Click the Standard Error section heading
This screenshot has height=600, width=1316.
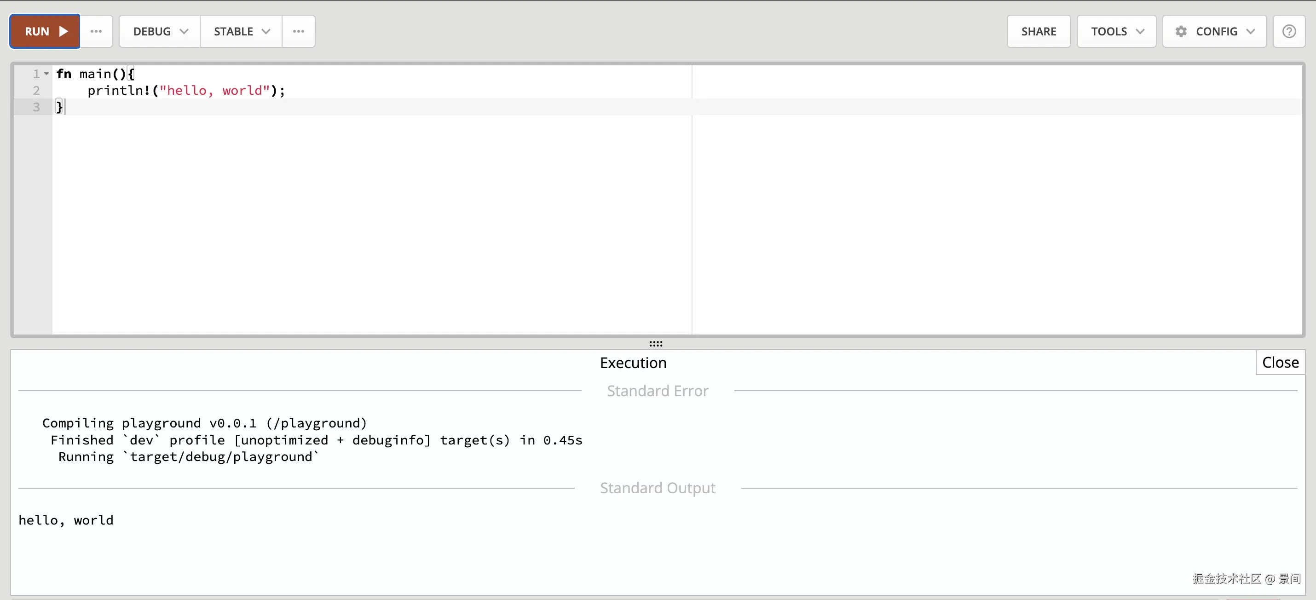[657, 391]
